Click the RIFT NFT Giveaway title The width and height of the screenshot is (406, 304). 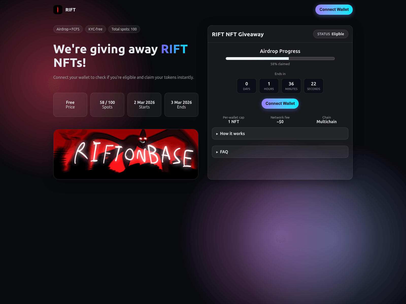pos(238,34)
